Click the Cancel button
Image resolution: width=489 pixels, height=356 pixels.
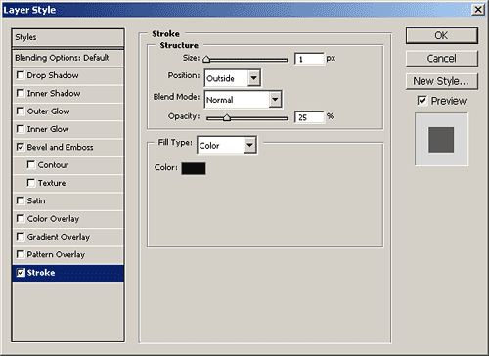pyautogui.click(x=442, y=59)
